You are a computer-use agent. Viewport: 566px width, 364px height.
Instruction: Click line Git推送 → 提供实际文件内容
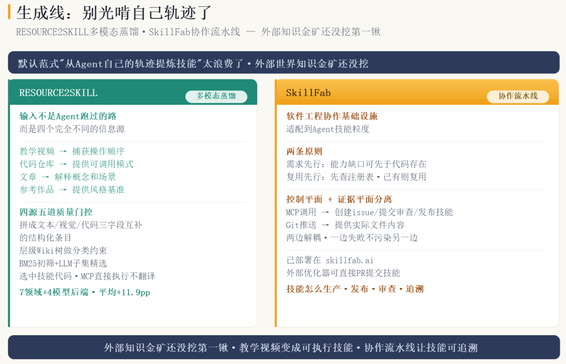tap(345, 225)
